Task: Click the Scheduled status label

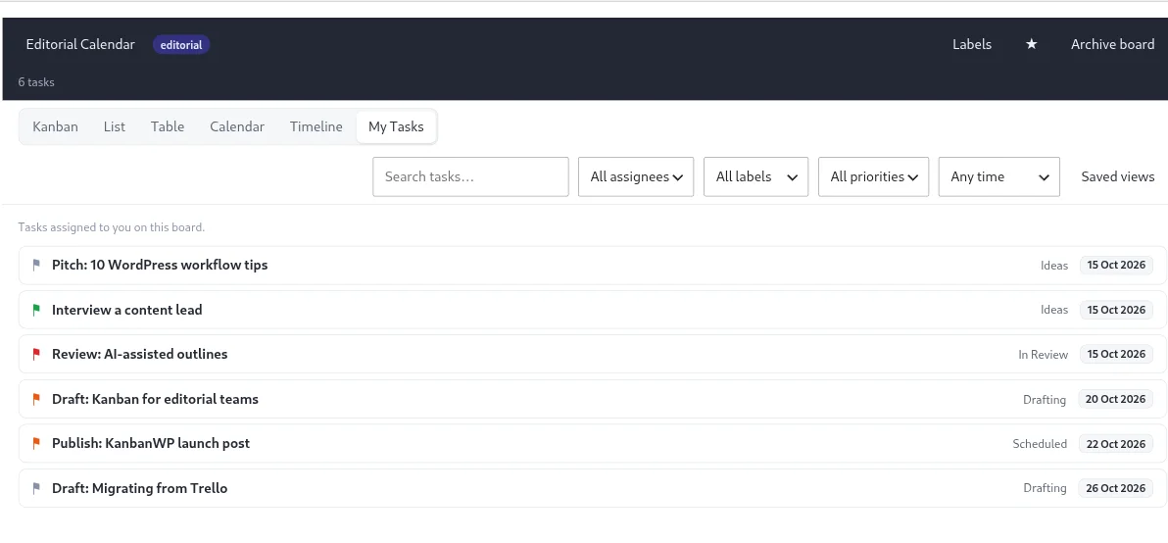Action: pyautogui.click(x=1040, y=444)
